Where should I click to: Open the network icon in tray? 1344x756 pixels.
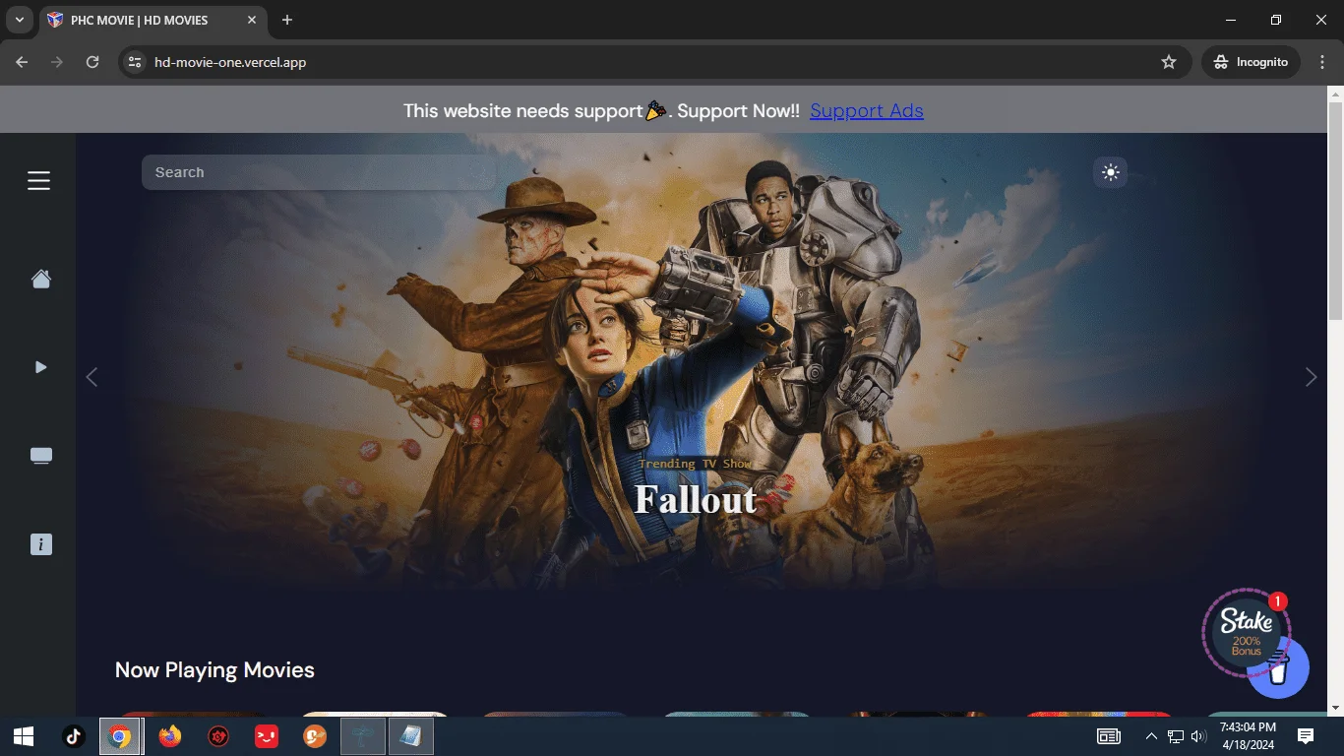(x=1176, y=736)
